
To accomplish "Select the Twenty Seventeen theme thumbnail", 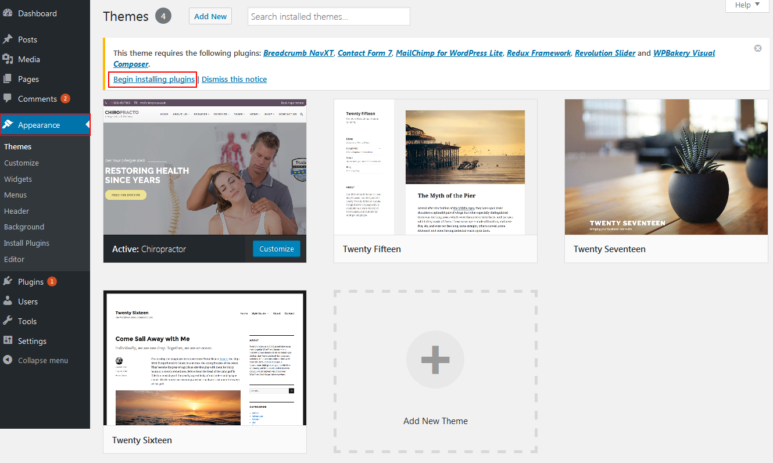I will coord(666,167).
